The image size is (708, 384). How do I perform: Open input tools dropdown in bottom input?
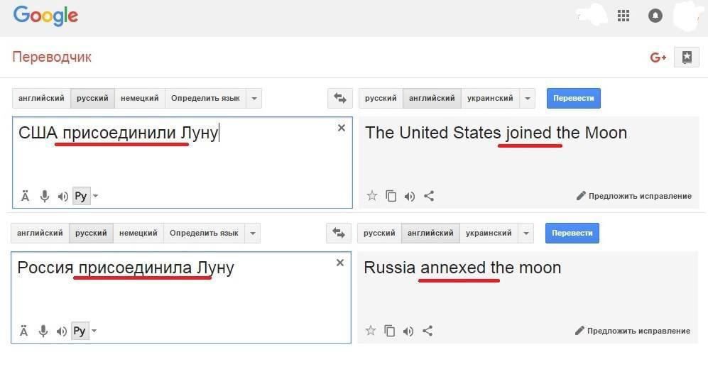click(94, 331)
